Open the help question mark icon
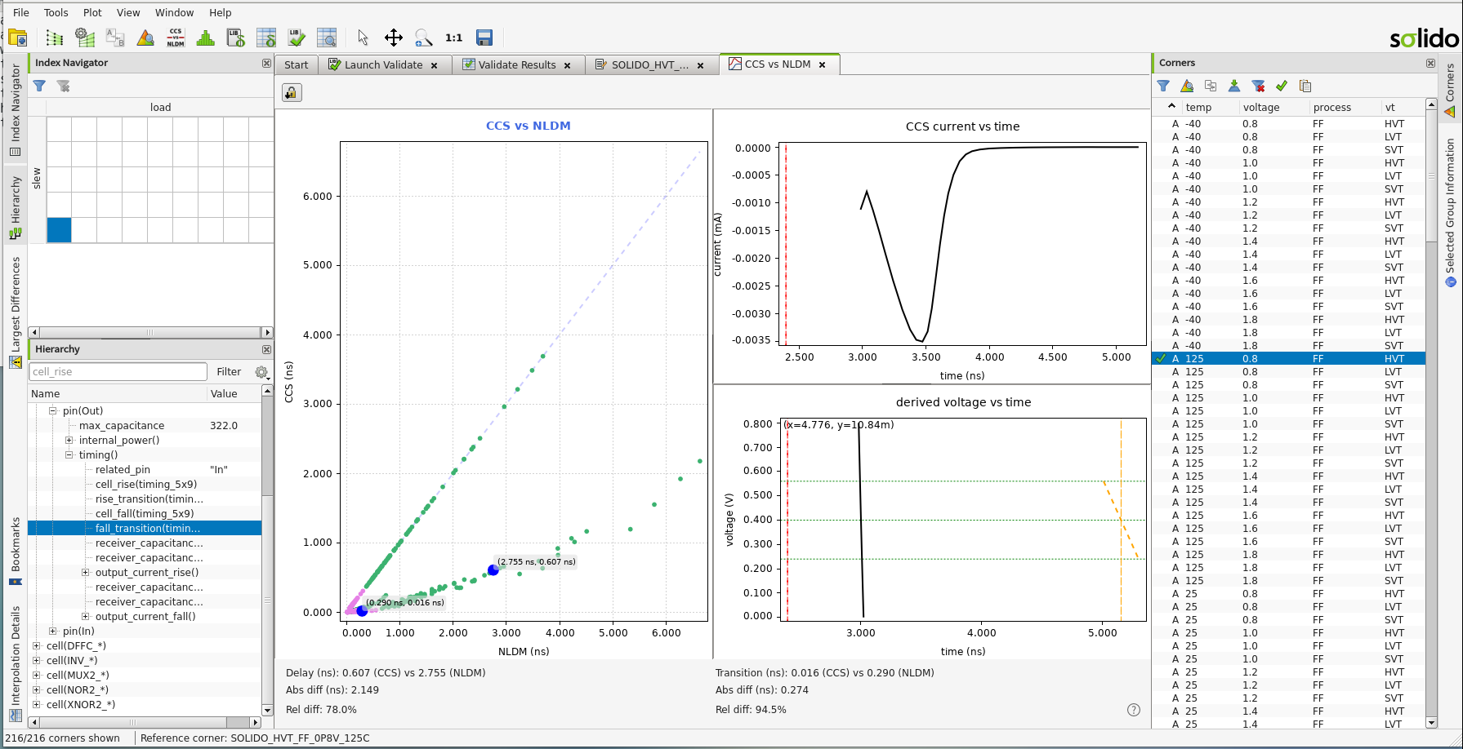The image size is (1463, 749). 1134,710
